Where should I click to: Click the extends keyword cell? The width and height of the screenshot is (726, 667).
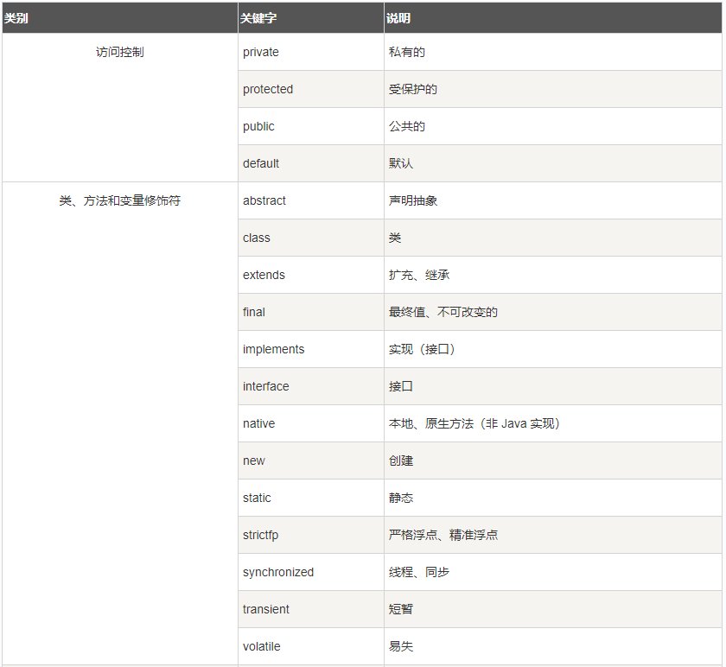310,275
